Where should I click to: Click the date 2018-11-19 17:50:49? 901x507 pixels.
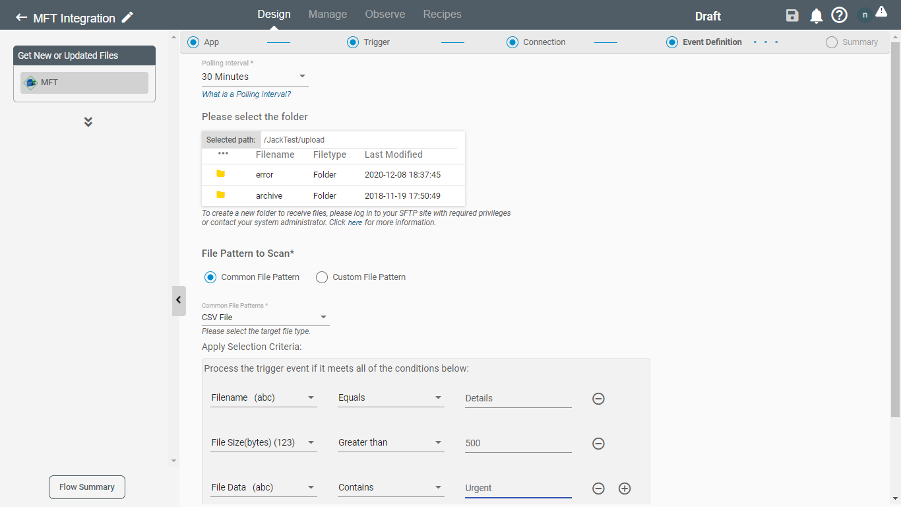[x=402, y=196]
